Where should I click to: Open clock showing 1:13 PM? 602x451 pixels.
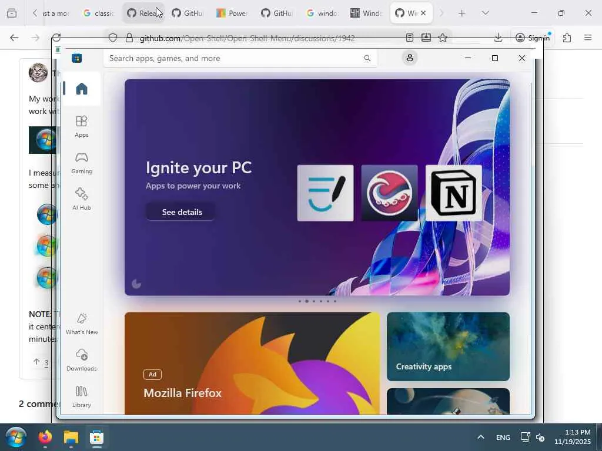[x=573, y=437]
